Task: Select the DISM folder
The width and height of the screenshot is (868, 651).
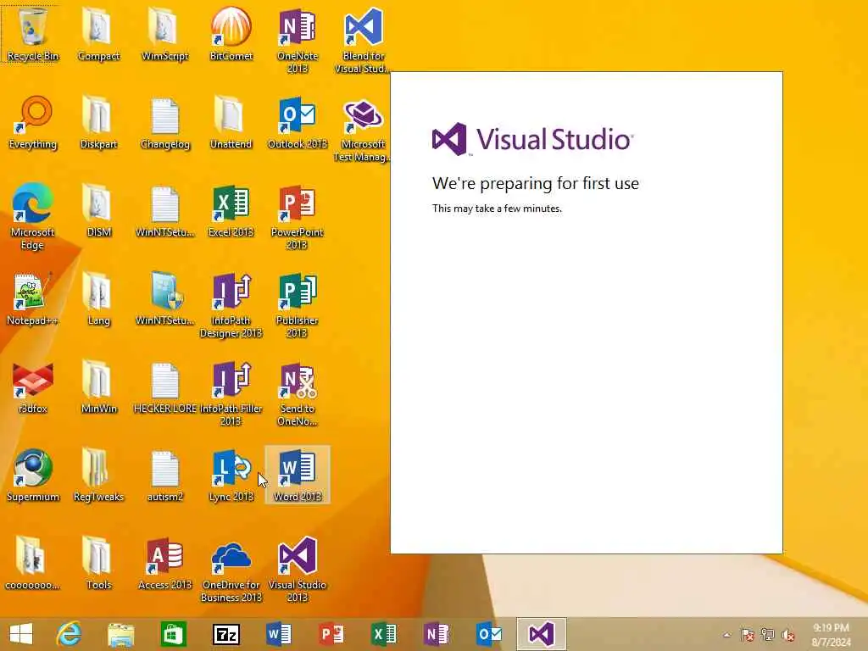Action: tap(98, 210)
